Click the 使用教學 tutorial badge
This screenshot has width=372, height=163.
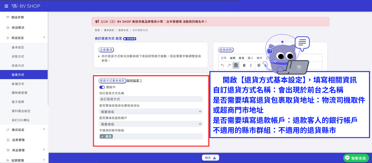130,39
